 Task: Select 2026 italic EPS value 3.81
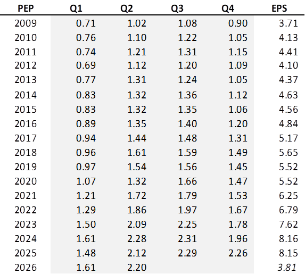click(287, 268)
